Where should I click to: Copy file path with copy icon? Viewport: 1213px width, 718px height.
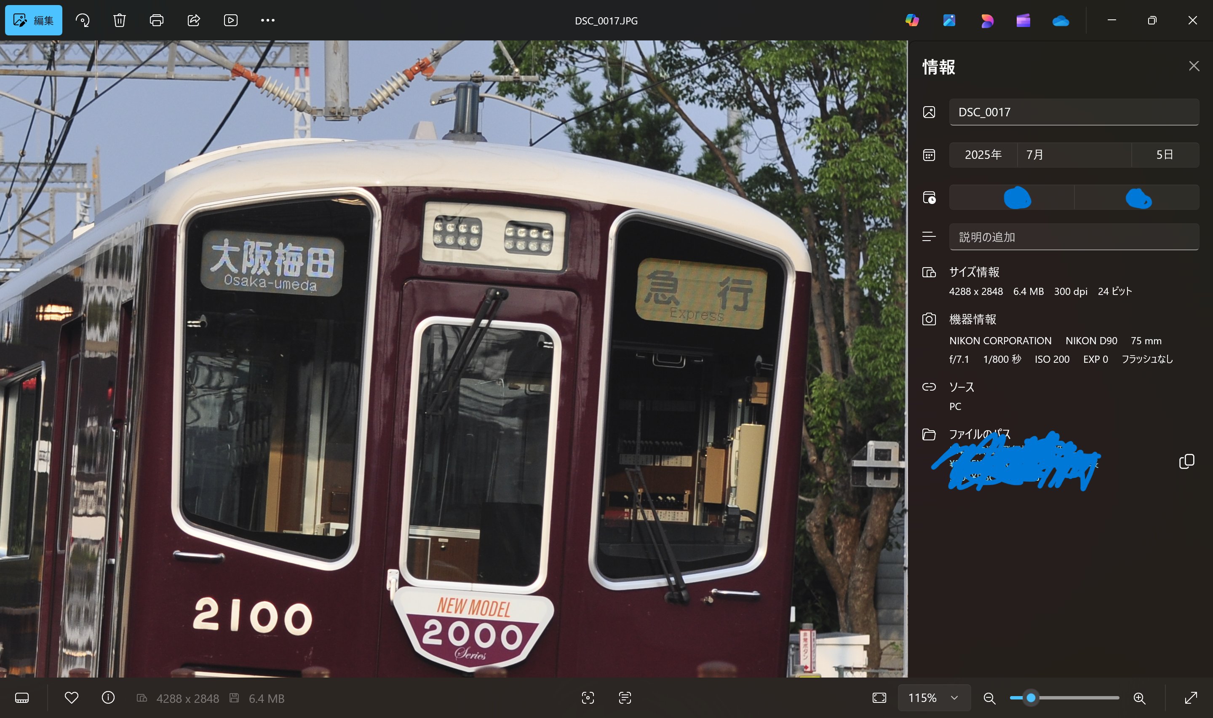pos(1186,461)
